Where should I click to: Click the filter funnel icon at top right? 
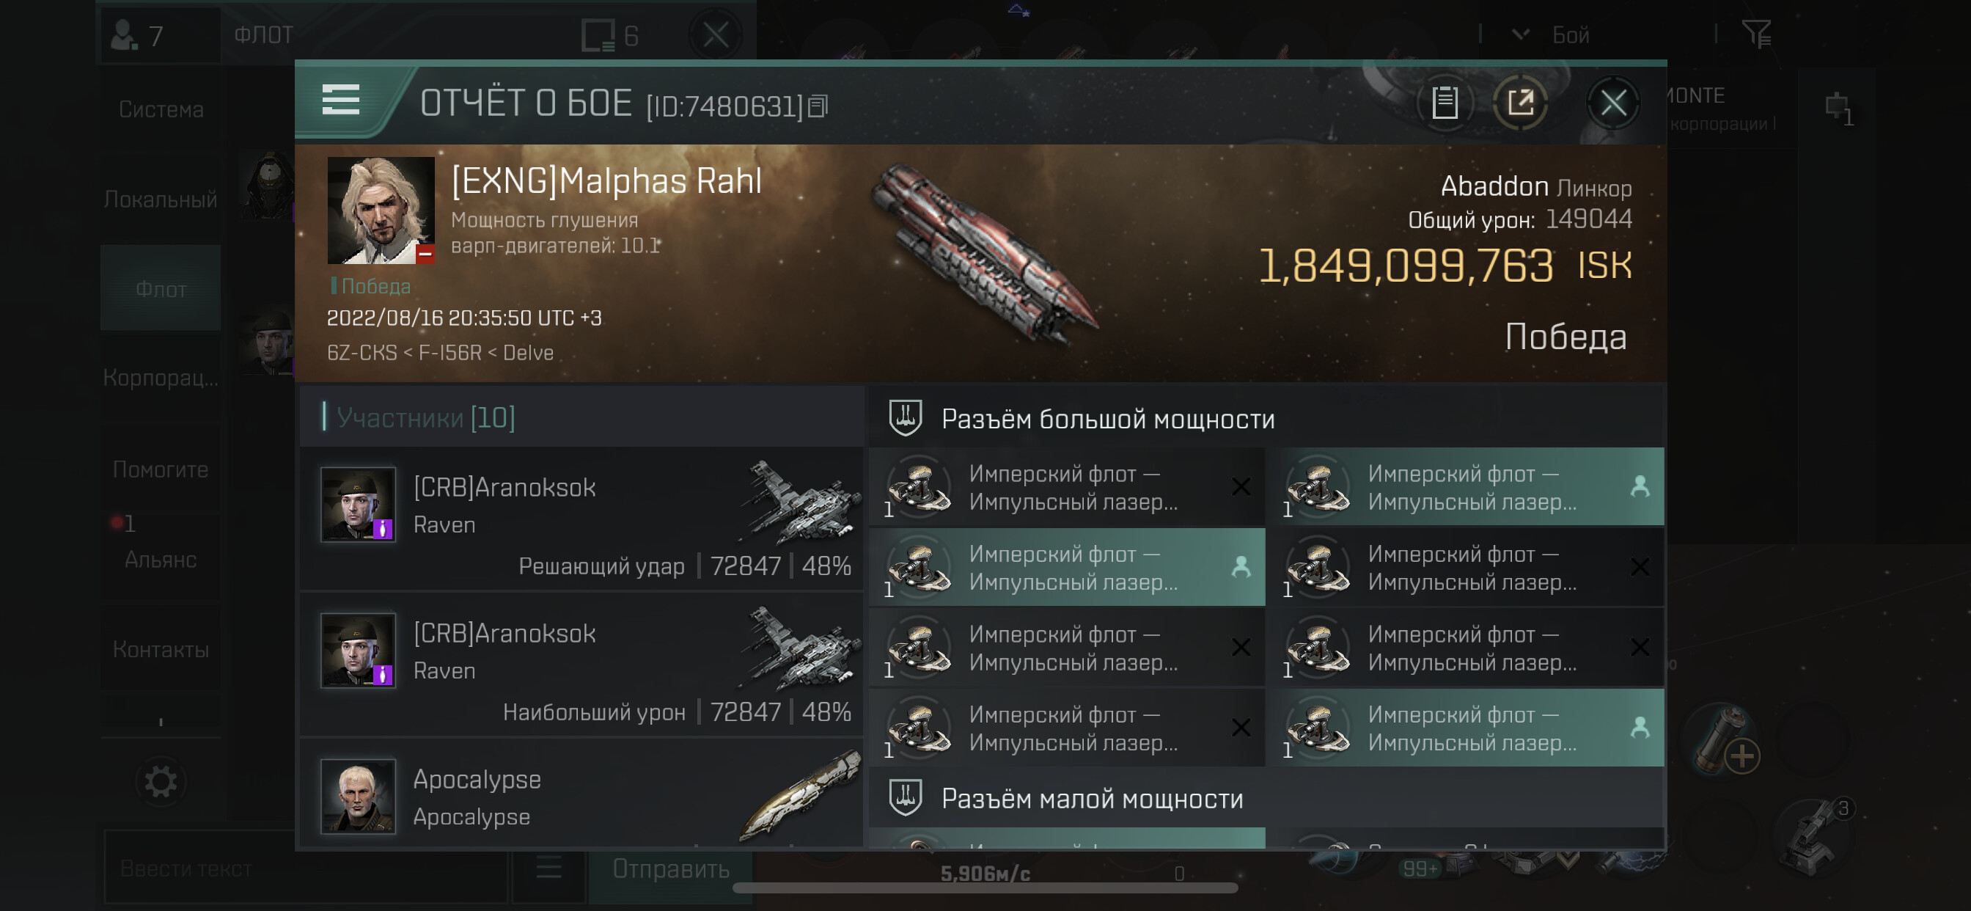click(1756, 34)
